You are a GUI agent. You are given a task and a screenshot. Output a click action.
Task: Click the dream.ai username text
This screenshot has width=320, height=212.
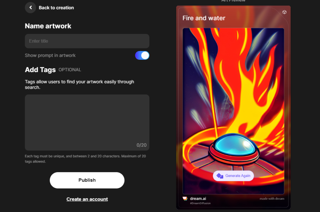tap(198, 199)
